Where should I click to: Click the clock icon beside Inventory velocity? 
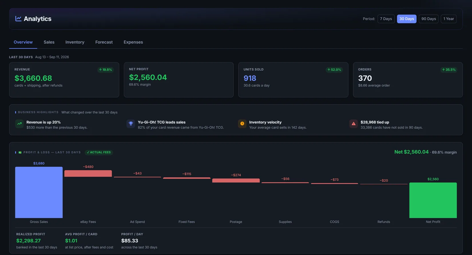(x=242, y=124)
